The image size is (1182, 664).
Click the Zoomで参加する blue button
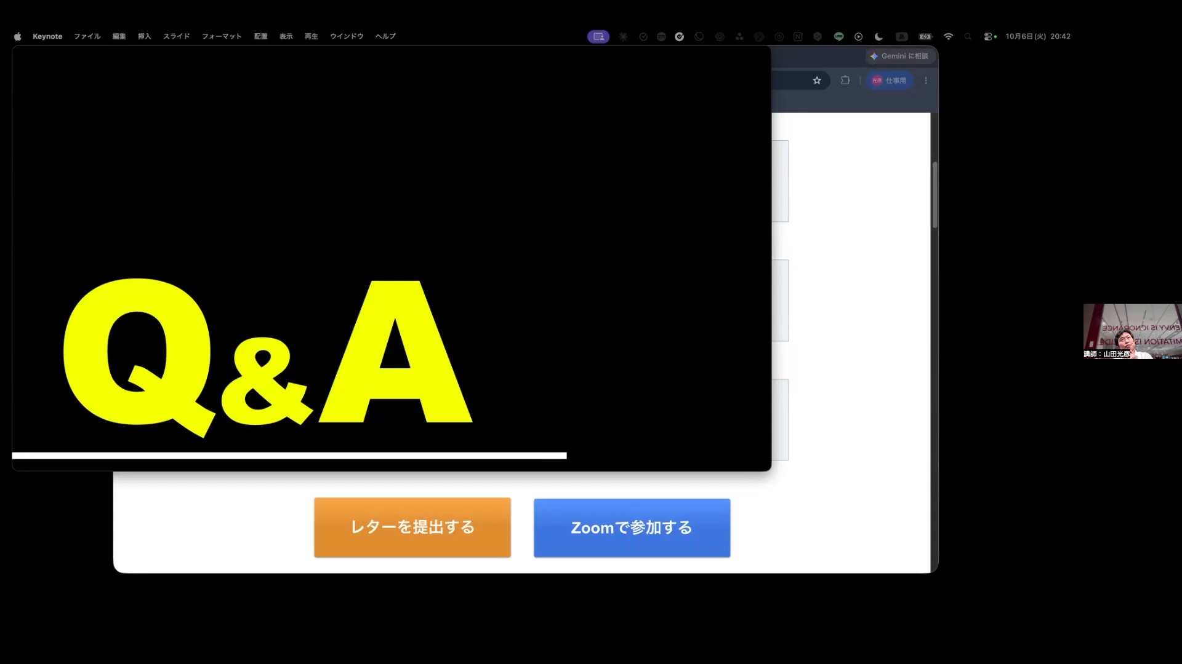click(x=632, y=528)
